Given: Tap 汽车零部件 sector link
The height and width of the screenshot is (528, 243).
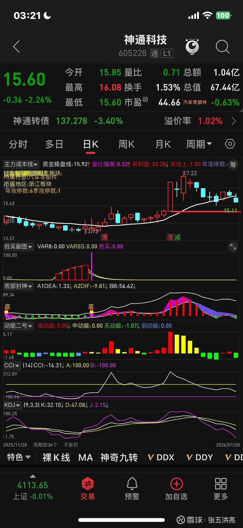Looking at the screenshot, I should point(195,102).
